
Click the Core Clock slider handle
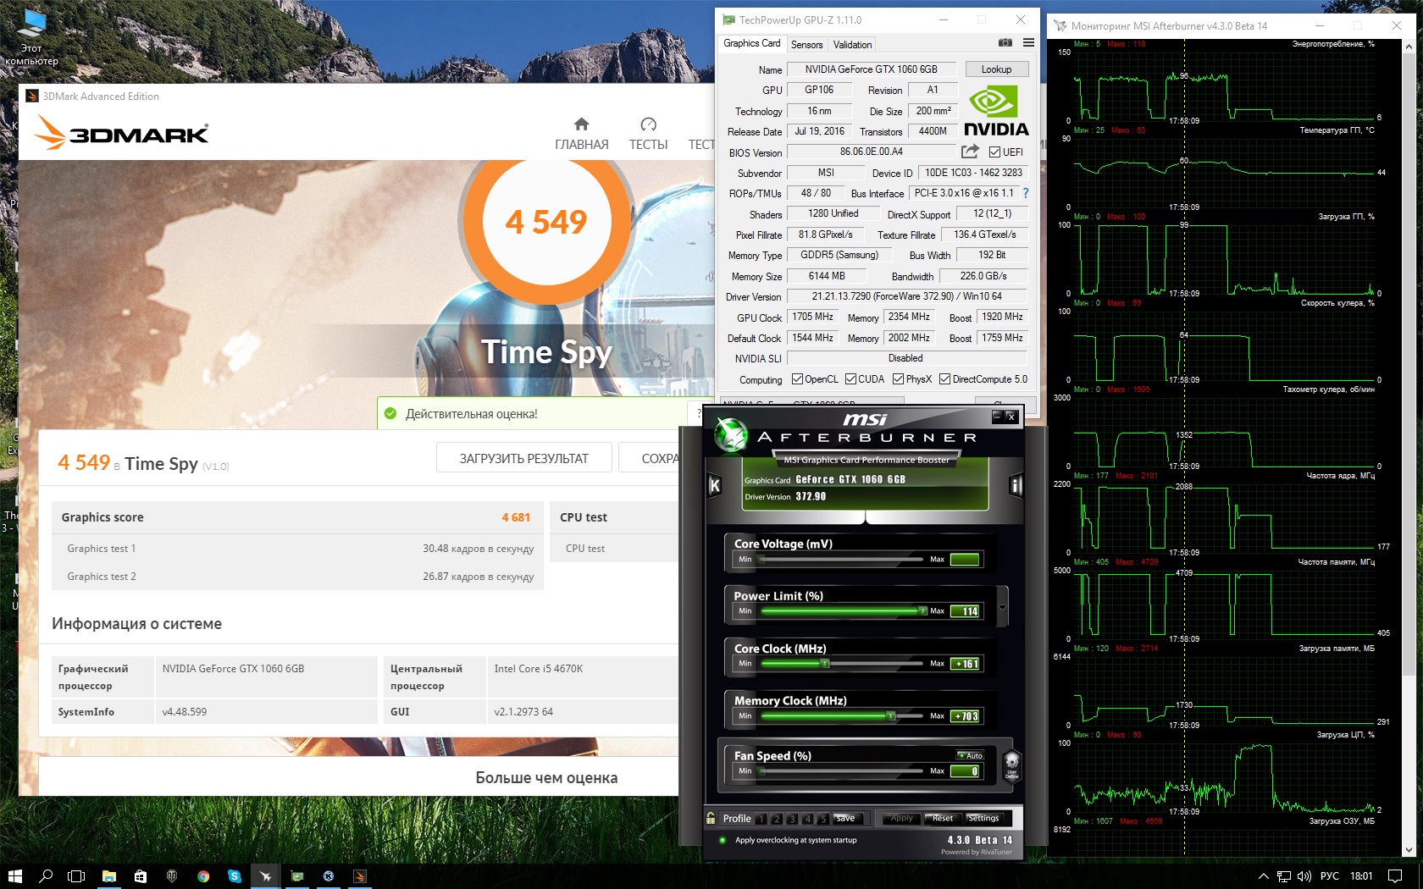[825, 664]
